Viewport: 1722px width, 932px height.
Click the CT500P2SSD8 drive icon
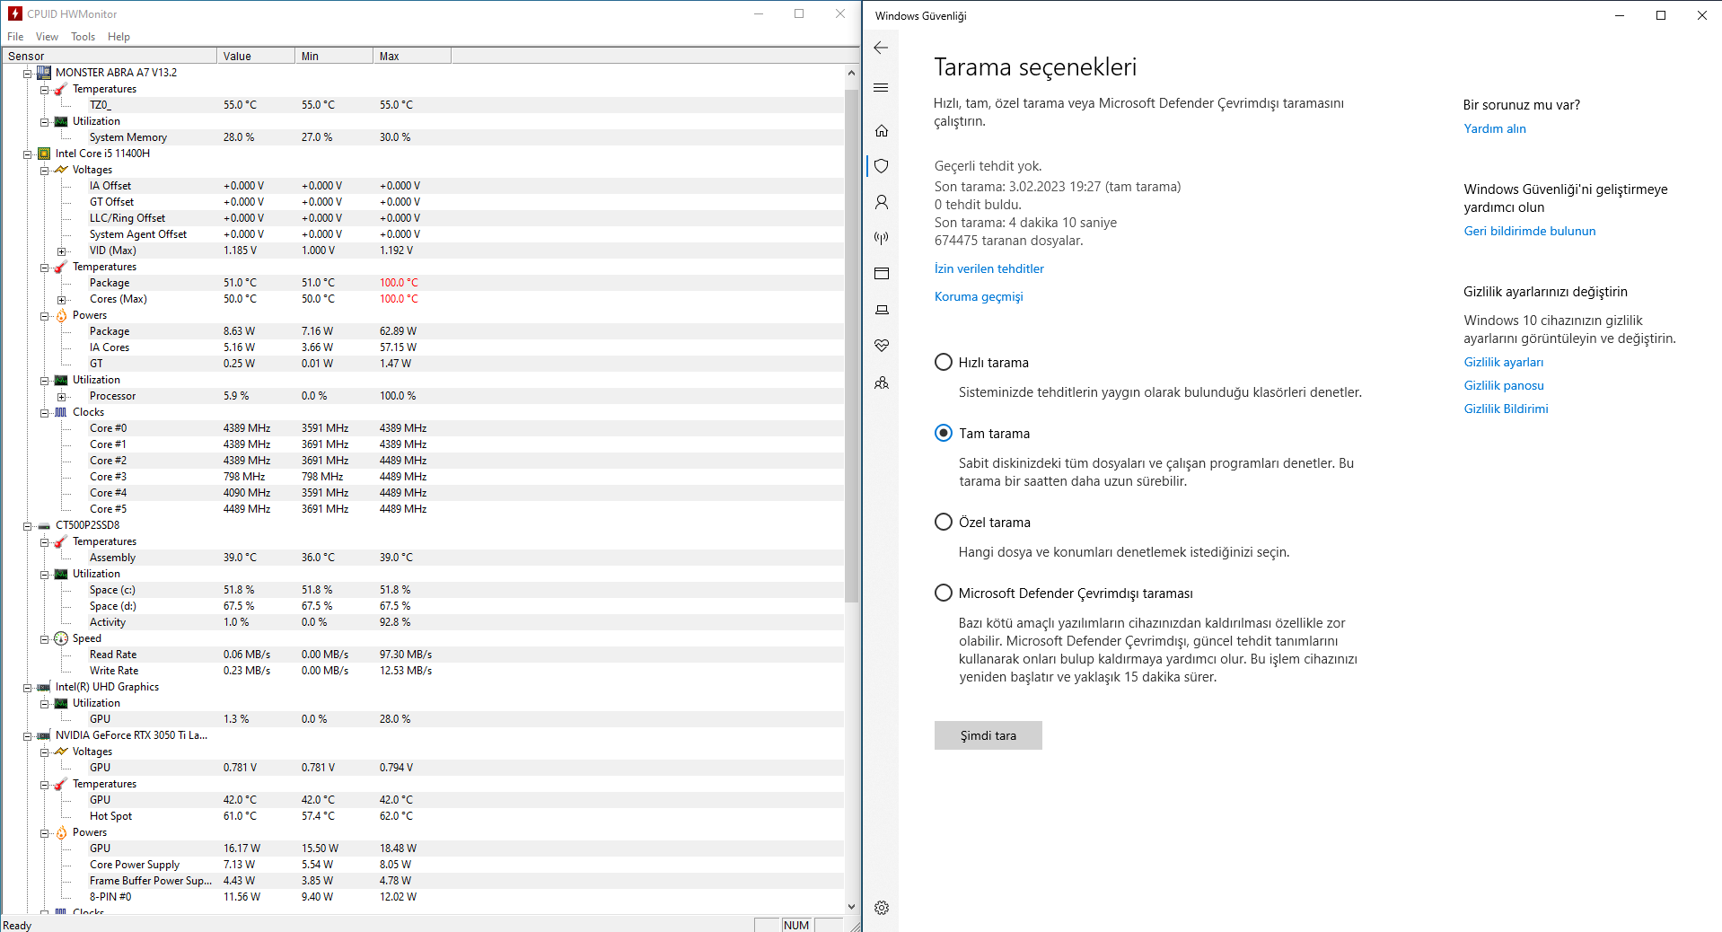[44, 525]
